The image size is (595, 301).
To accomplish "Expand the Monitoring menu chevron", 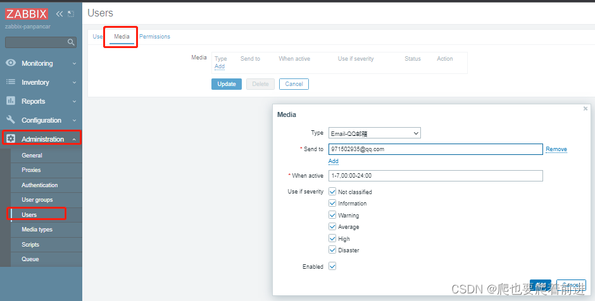I will pyautogui.click(x=75, y=64).
